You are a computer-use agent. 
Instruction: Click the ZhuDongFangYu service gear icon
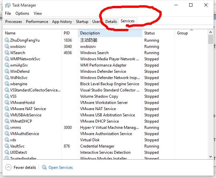point(7,40)
